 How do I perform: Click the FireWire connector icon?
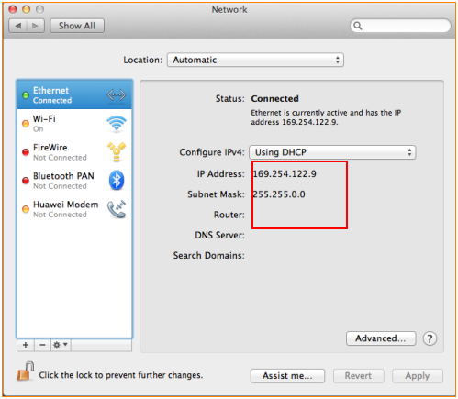[x=117, y=151]
